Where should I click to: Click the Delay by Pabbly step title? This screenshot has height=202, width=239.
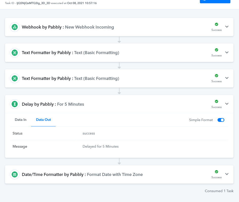(x=38, y=104)
